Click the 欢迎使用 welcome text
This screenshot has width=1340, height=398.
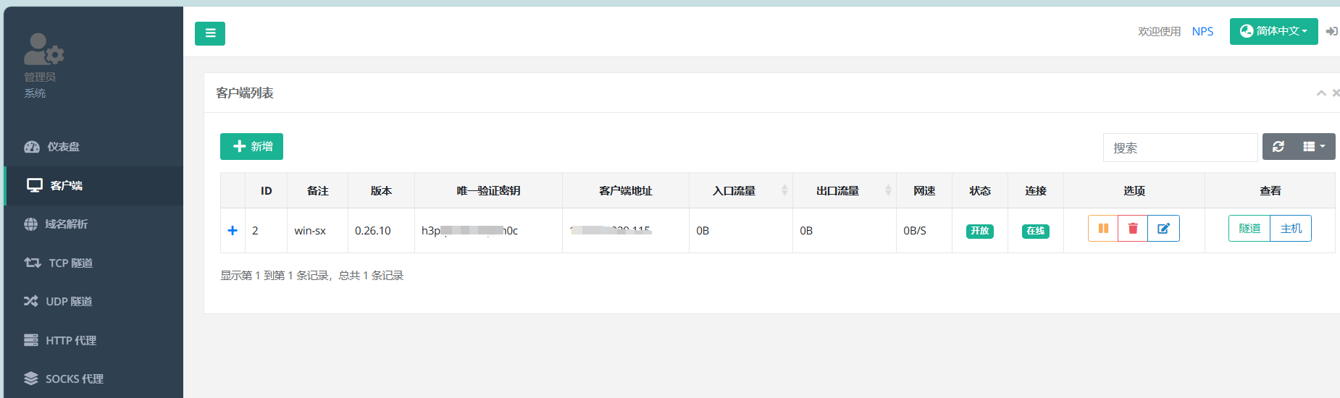(x=1159, y=32)
